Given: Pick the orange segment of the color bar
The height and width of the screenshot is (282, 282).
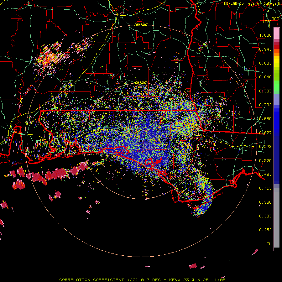Looking at the screenshot, I should tap(277, 54).
